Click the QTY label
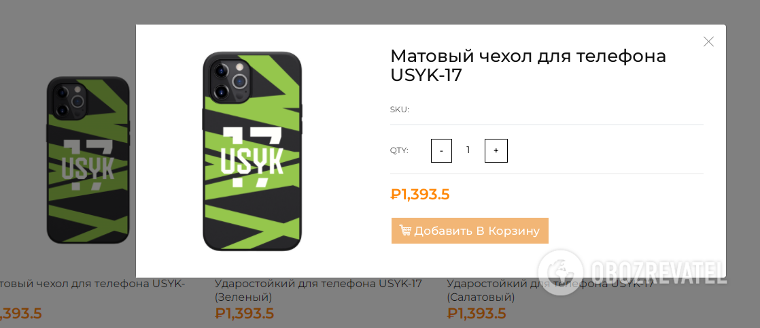The width and height of the screenshot is (760, 328). [399, 150]
